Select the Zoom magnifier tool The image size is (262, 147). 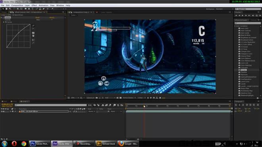click(10, 9)
